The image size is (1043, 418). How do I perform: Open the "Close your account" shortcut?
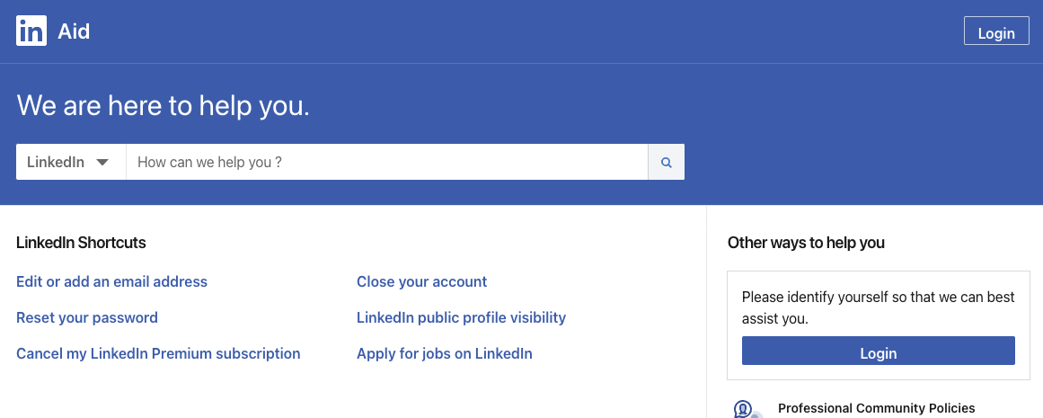[421, 281]
